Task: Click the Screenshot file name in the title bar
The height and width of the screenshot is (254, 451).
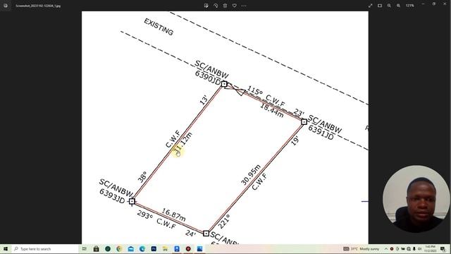Action: click(38, 6)
